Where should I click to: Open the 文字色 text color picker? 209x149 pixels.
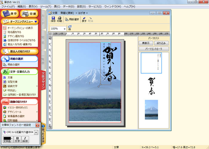(x=7, y=139)
